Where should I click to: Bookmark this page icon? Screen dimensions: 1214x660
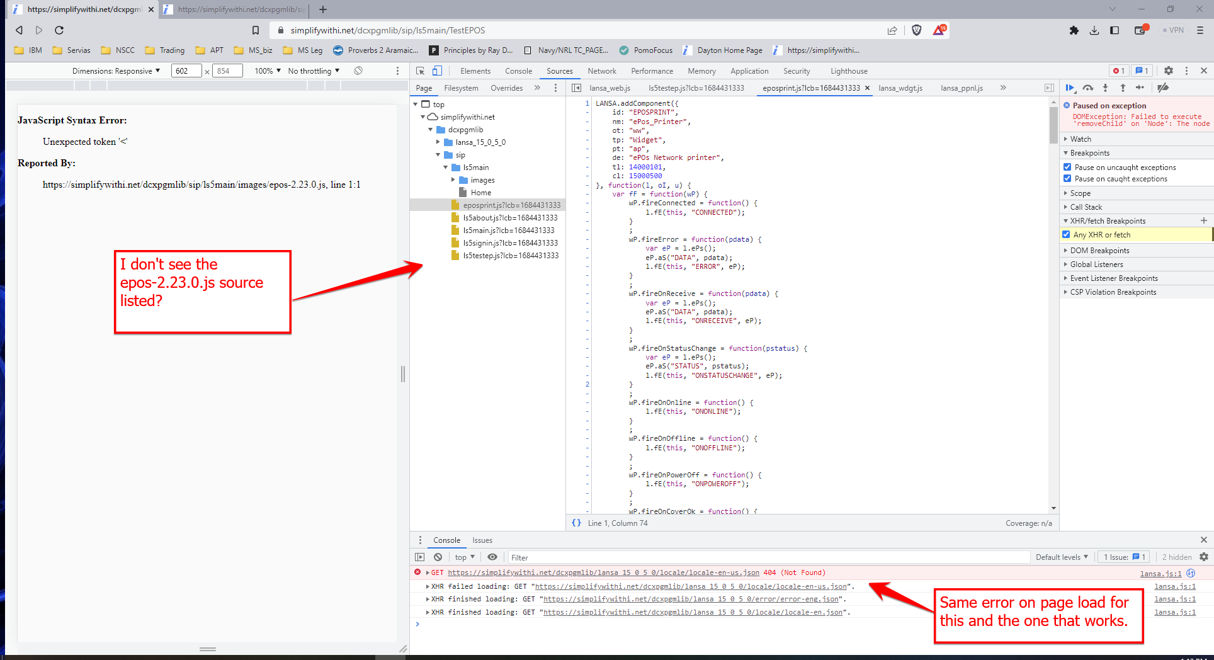point(256,30)
